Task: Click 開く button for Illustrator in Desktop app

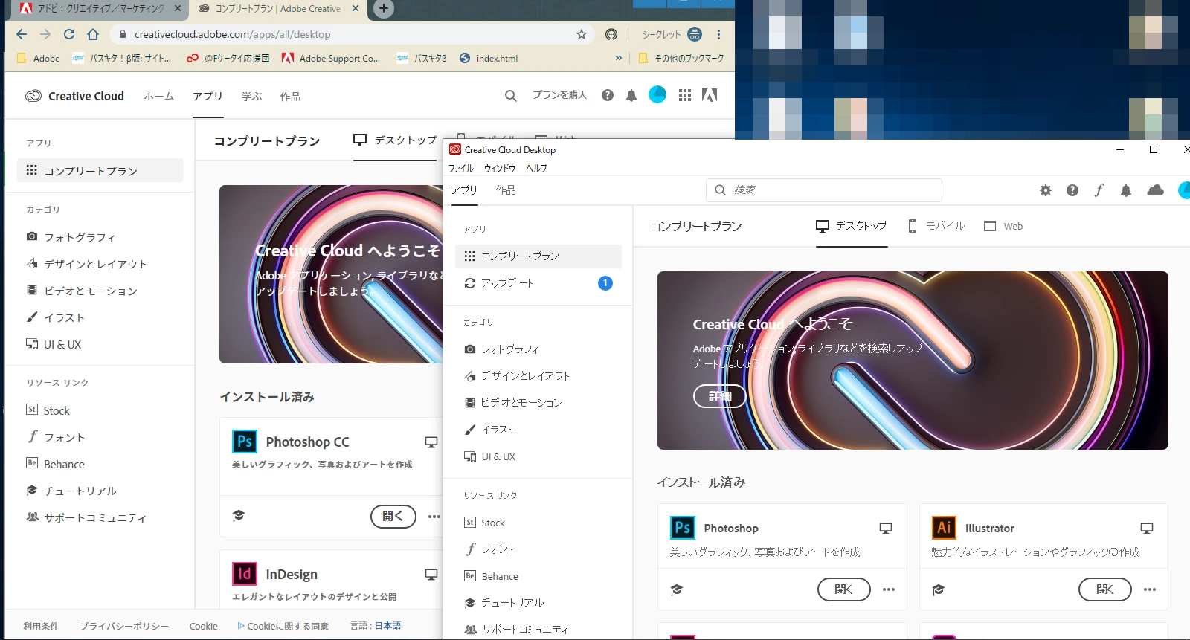Action: pyautogui.click(x=1105, y=589)
